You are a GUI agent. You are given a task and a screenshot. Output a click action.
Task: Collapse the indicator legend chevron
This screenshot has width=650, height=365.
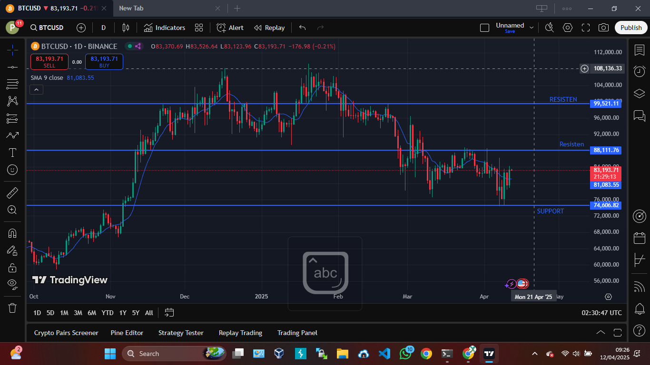36,89
